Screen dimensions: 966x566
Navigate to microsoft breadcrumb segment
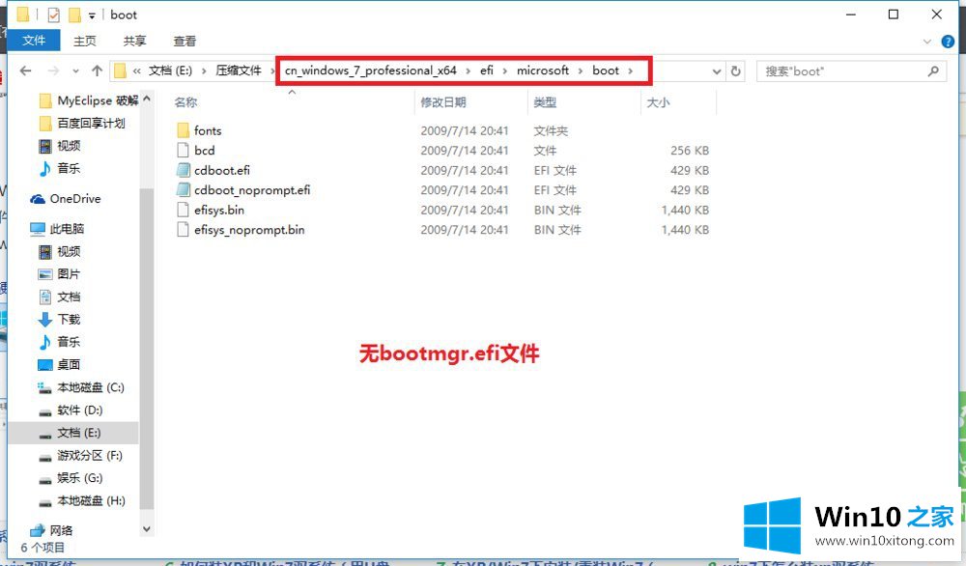[543, 71]
